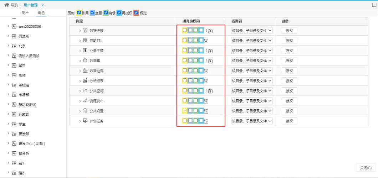Viewport: 378px width, 178px height.
Task: Expand the 公共空间 resource row
Action: (x=80, y=91)
